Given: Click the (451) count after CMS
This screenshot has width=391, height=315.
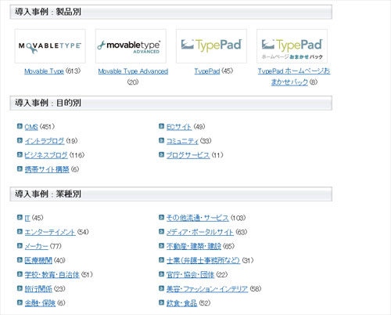Looking at the screenshot, I should (47, 127).
